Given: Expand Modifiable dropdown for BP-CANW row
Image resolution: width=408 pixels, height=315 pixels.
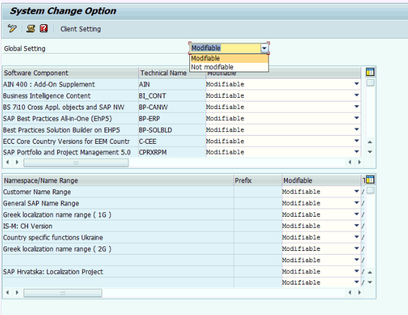Looking at the screenshot, I should pyautogui.click(x=357, y=106).
